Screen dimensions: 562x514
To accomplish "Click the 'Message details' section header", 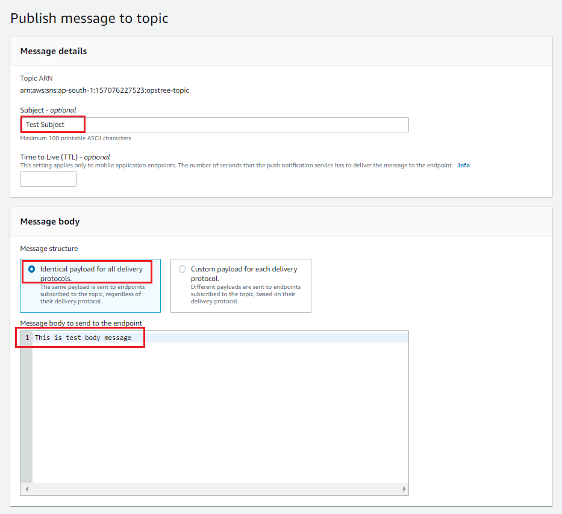I will (54, 51).
